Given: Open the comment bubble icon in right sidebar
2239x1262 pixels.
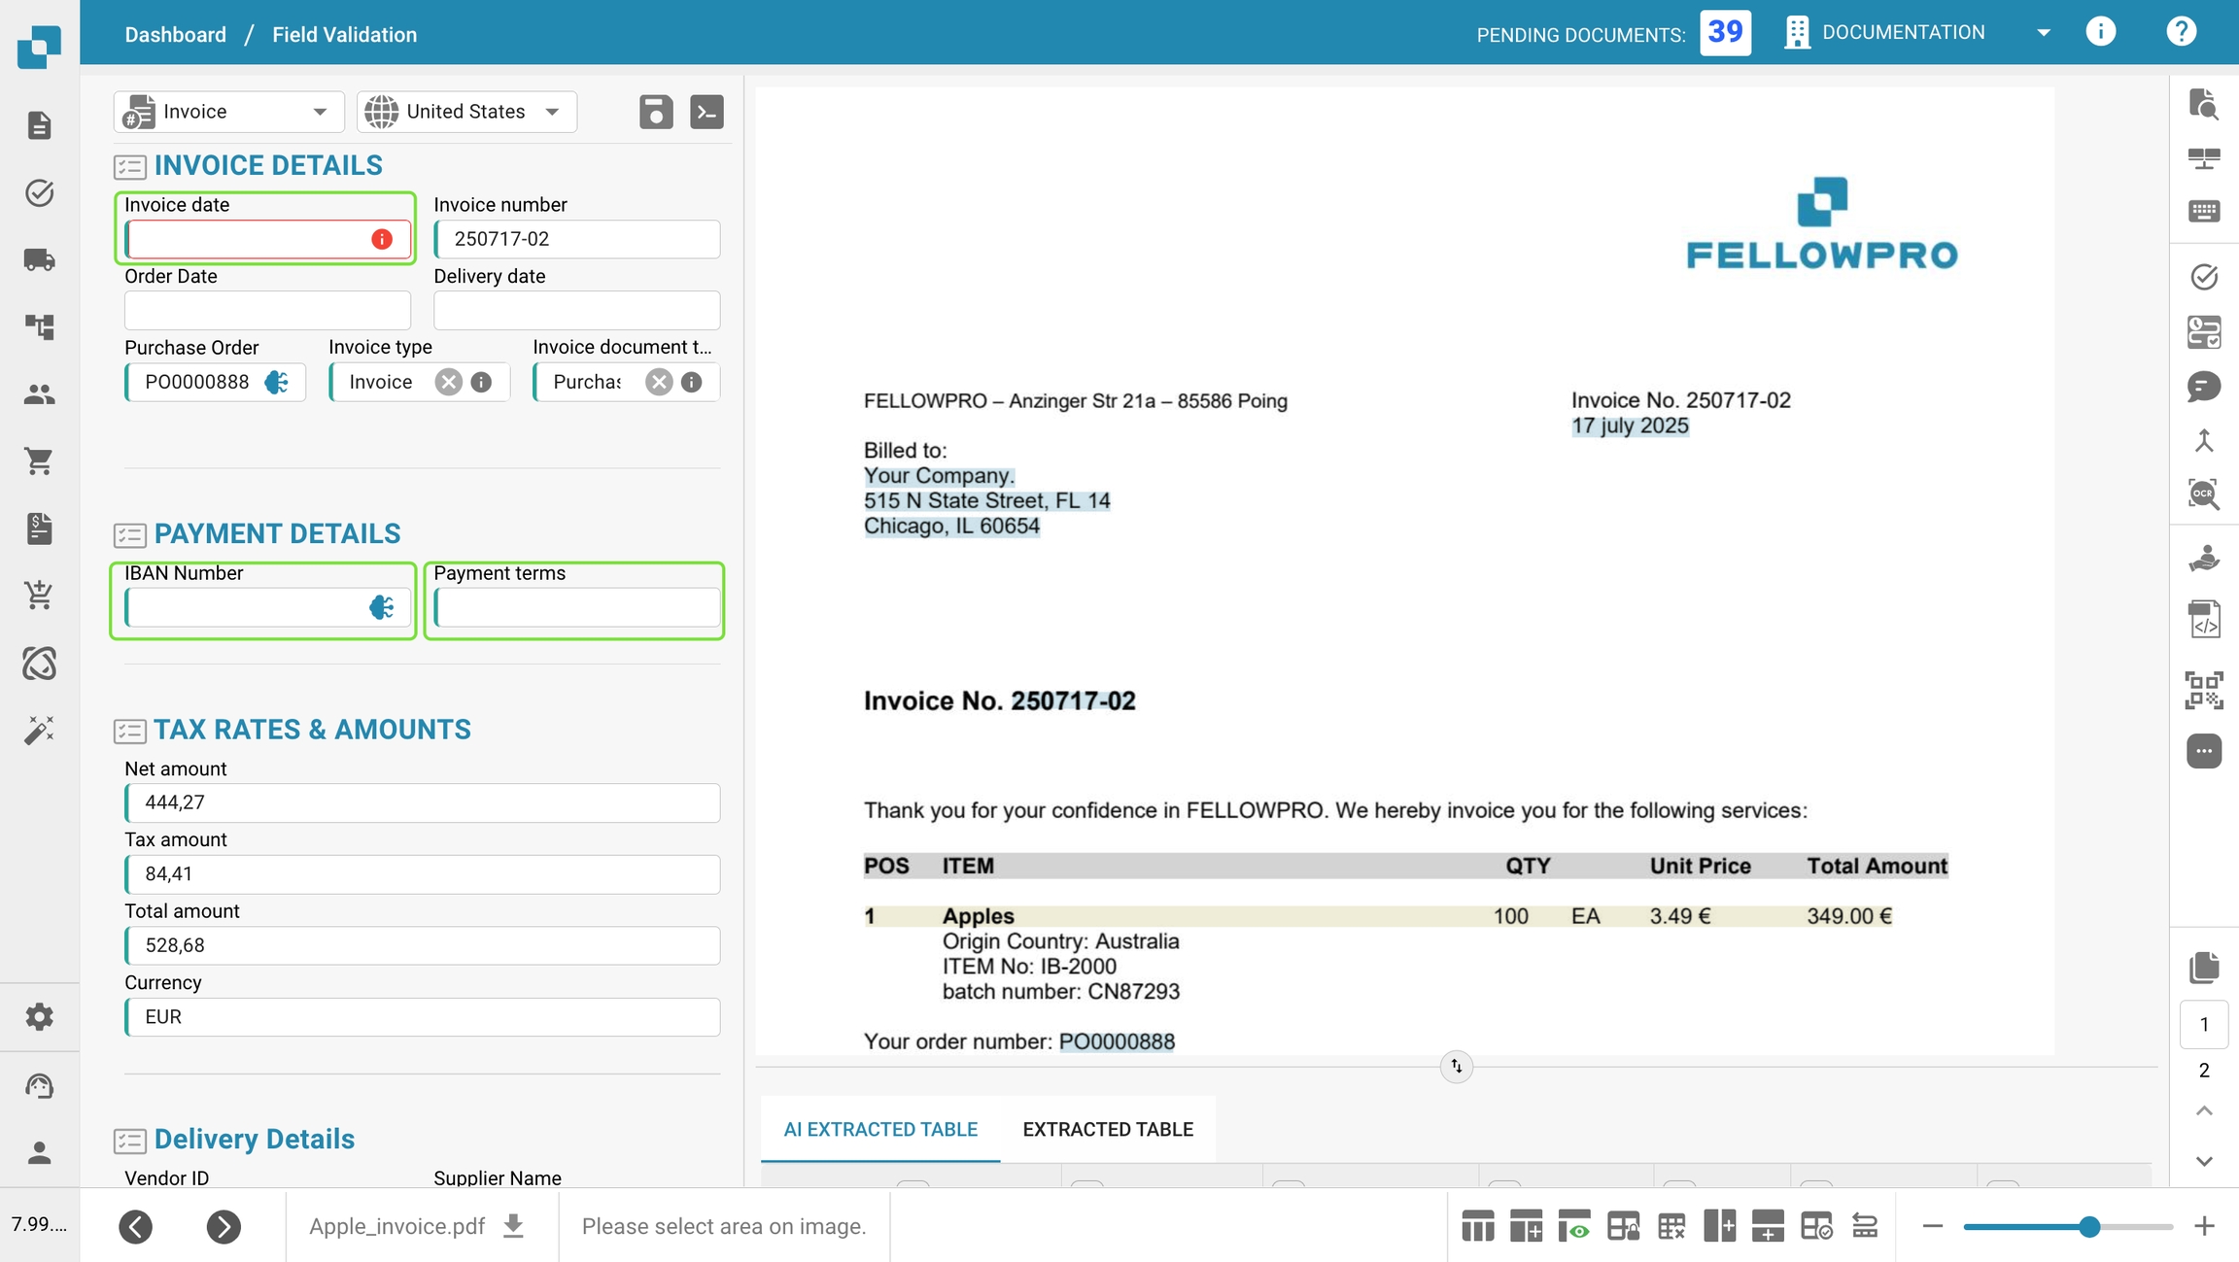Looking at the screenshot, I should click(2203, 387).
